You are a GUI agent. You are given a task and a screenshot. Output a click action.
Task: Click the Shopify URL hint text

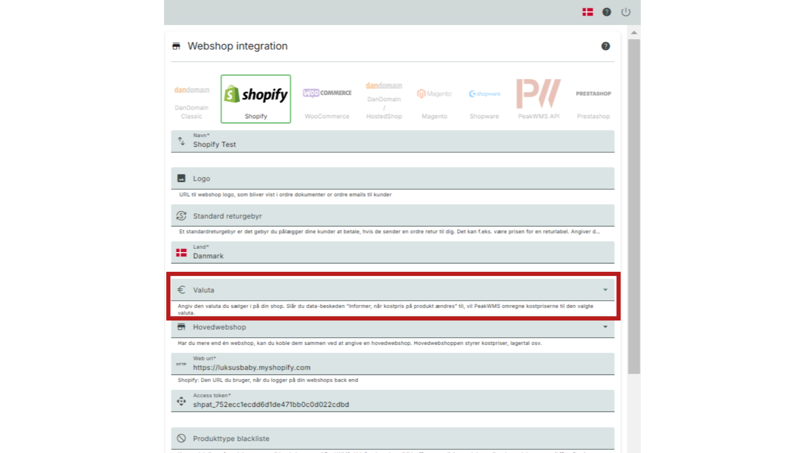point(267,380)
